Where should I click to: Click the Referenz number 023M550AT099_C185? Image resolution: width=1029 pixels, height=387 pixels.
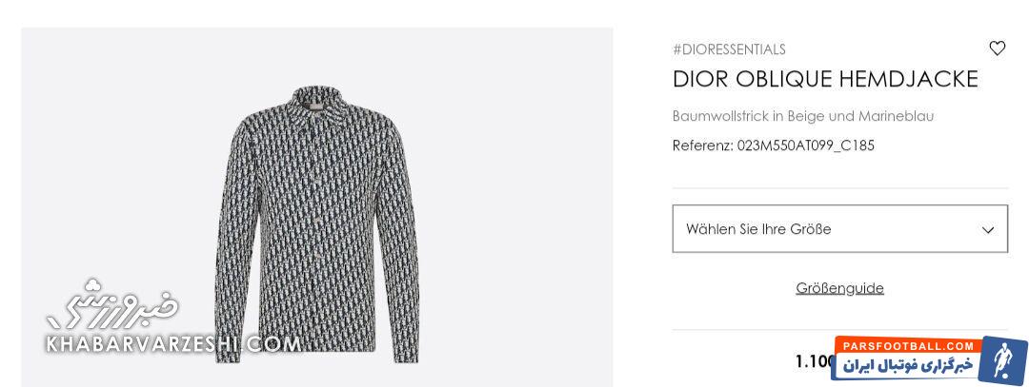[805, 145]
